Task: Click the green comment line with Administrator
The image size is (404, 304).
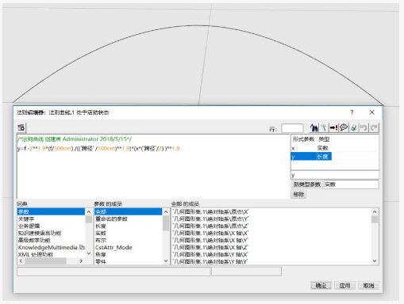Action: pos(75,139)
